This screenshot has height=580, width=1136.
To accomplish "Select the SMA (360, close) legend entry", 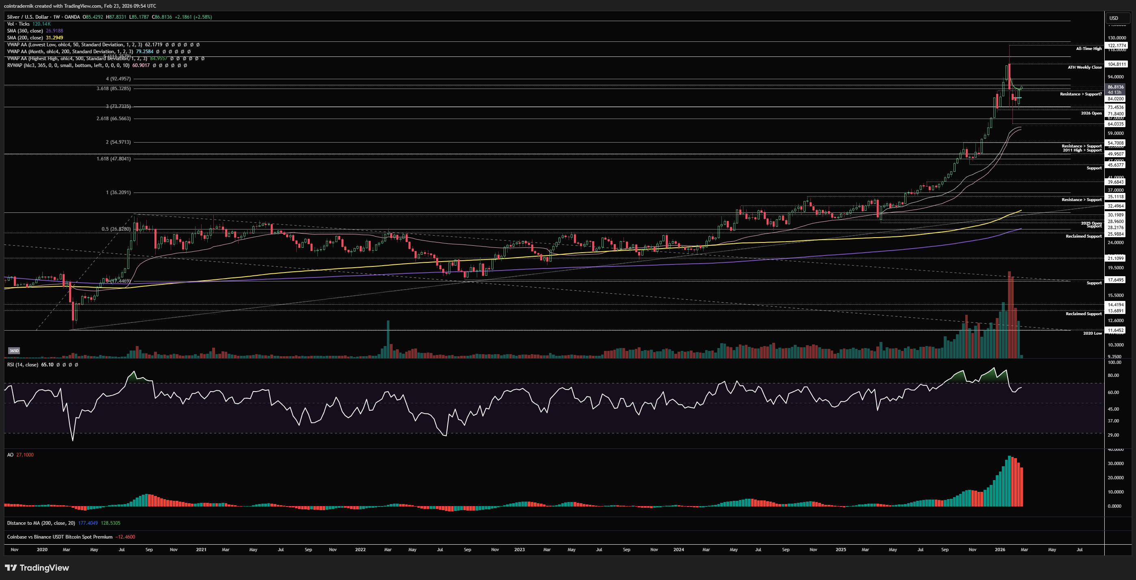I will coord(25,31).
